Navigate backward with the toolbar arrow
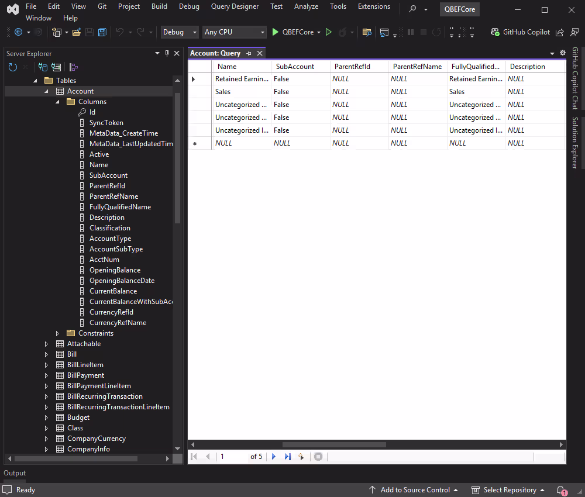Screen dimensions: 585x497 pos(18,32)
